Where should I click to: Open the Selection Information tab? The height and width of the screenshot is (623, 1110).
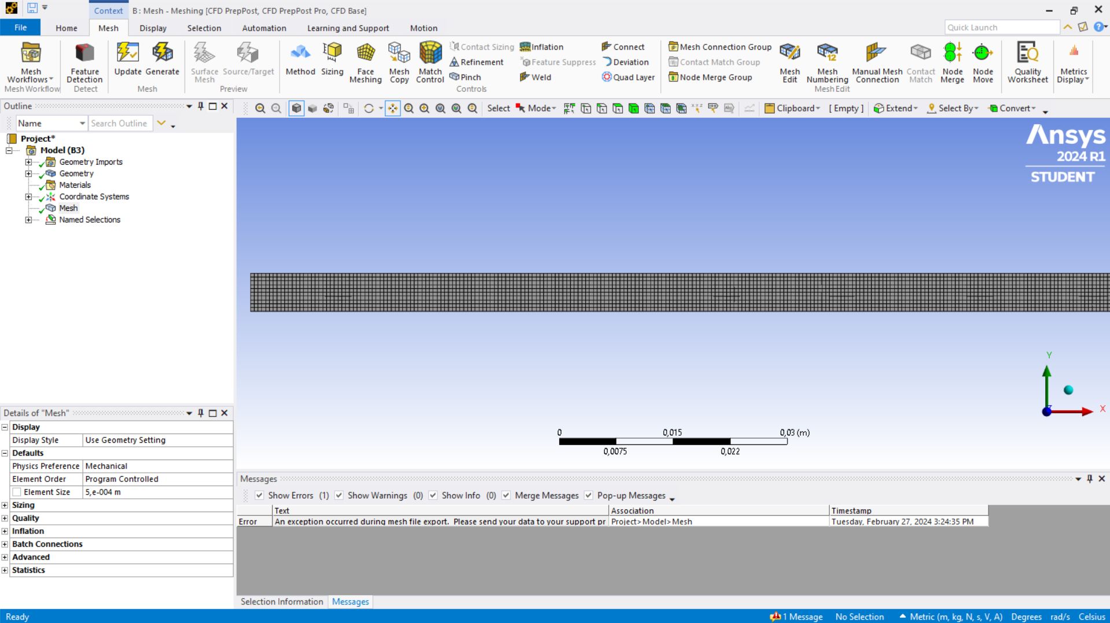point(282,602)
